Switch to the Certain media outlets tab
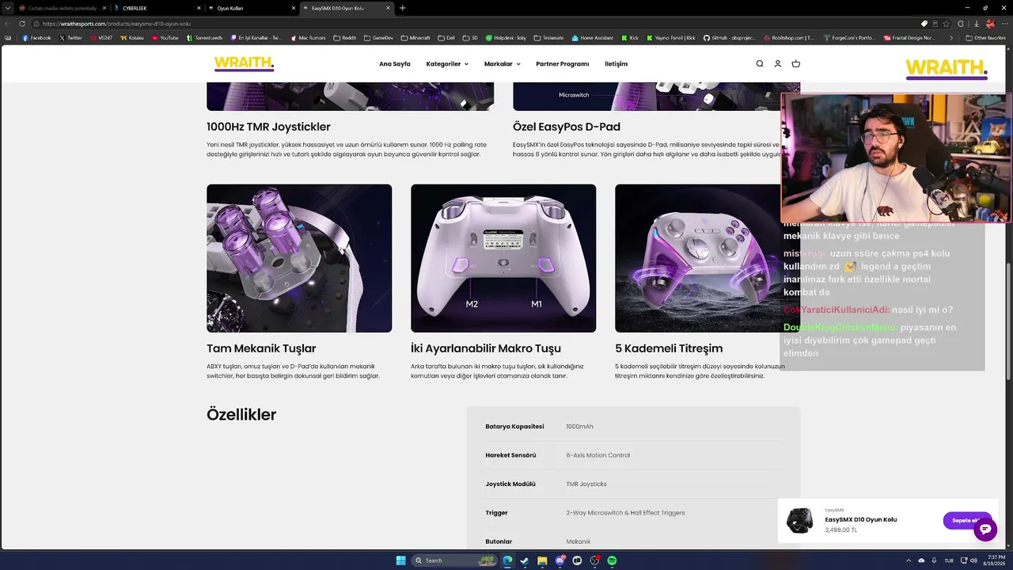This screenshot has height=570, width=1013. tap(60, 8)
